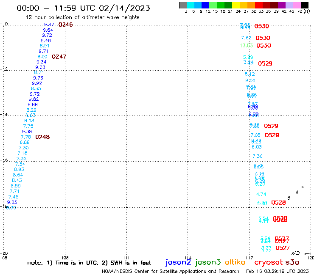Click the time stamp '0246'
The width and height of the screenshot is (314, 275).
point(65,25)
